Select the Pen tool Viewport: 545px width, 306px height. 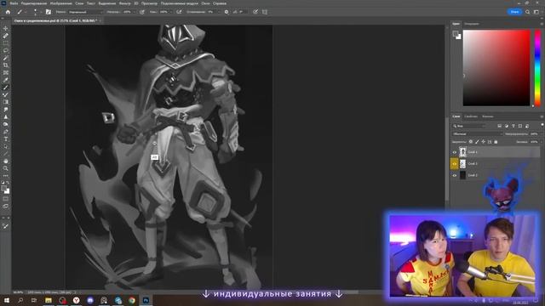[x=6, y=132]
